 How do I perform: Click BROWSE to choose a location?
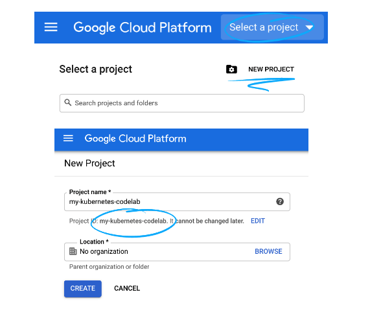pyautogui.click(x=268, y=251)
